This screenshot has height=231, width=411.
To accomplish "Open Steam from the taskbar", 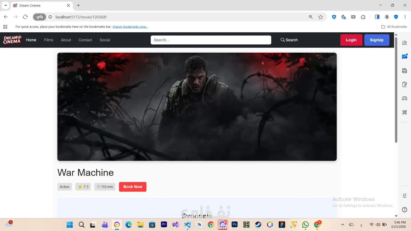I will [258, 225].
